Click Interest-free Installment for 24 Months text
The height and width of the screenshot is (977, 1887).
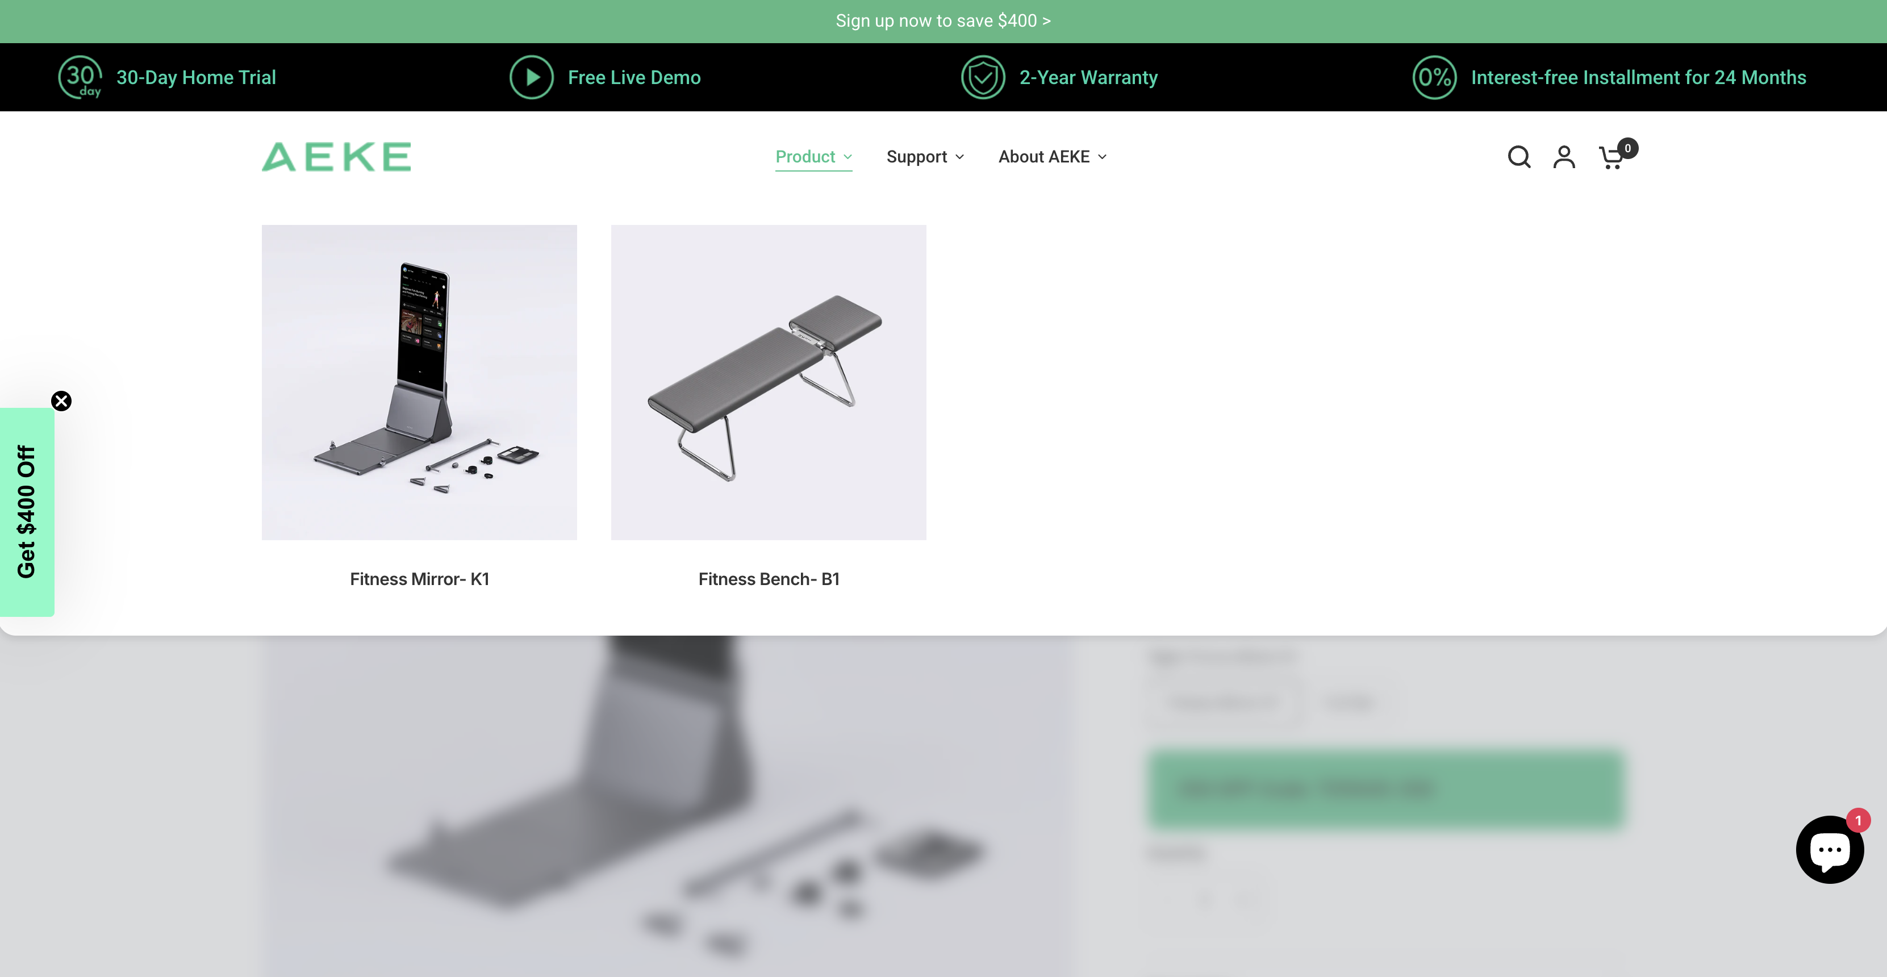(1638, 78)
